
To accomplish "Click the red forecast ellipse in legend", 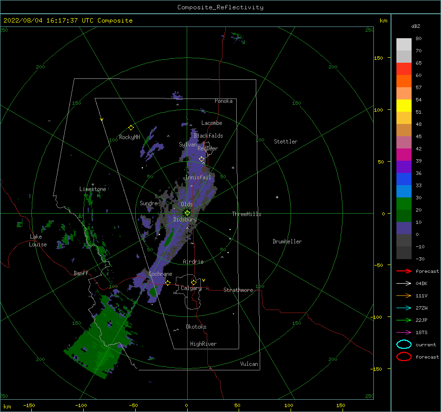I will (x=404, y=357).
